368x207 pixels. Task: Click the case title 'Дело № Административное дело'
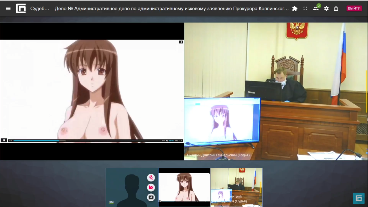(x=172, y=8)
